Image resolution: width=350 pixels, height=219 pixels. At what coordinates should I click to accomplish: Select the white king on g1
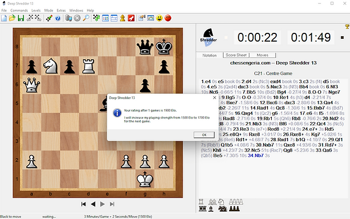coord(145,179)
